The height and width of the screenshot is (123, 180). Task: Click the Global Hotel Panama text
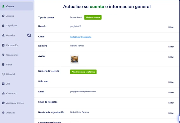pos(79,112)
